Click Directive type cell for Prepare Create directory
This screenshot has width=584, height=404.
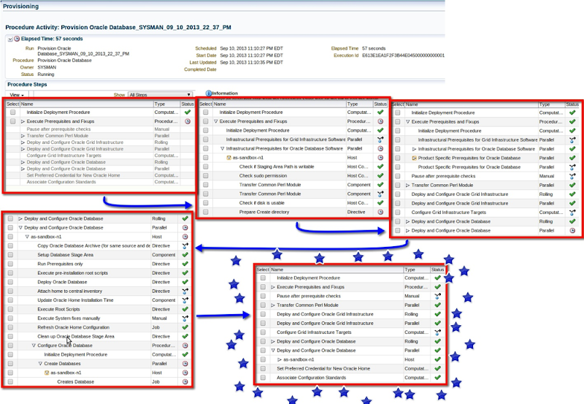pyautogui.click(x=356, y=212)
